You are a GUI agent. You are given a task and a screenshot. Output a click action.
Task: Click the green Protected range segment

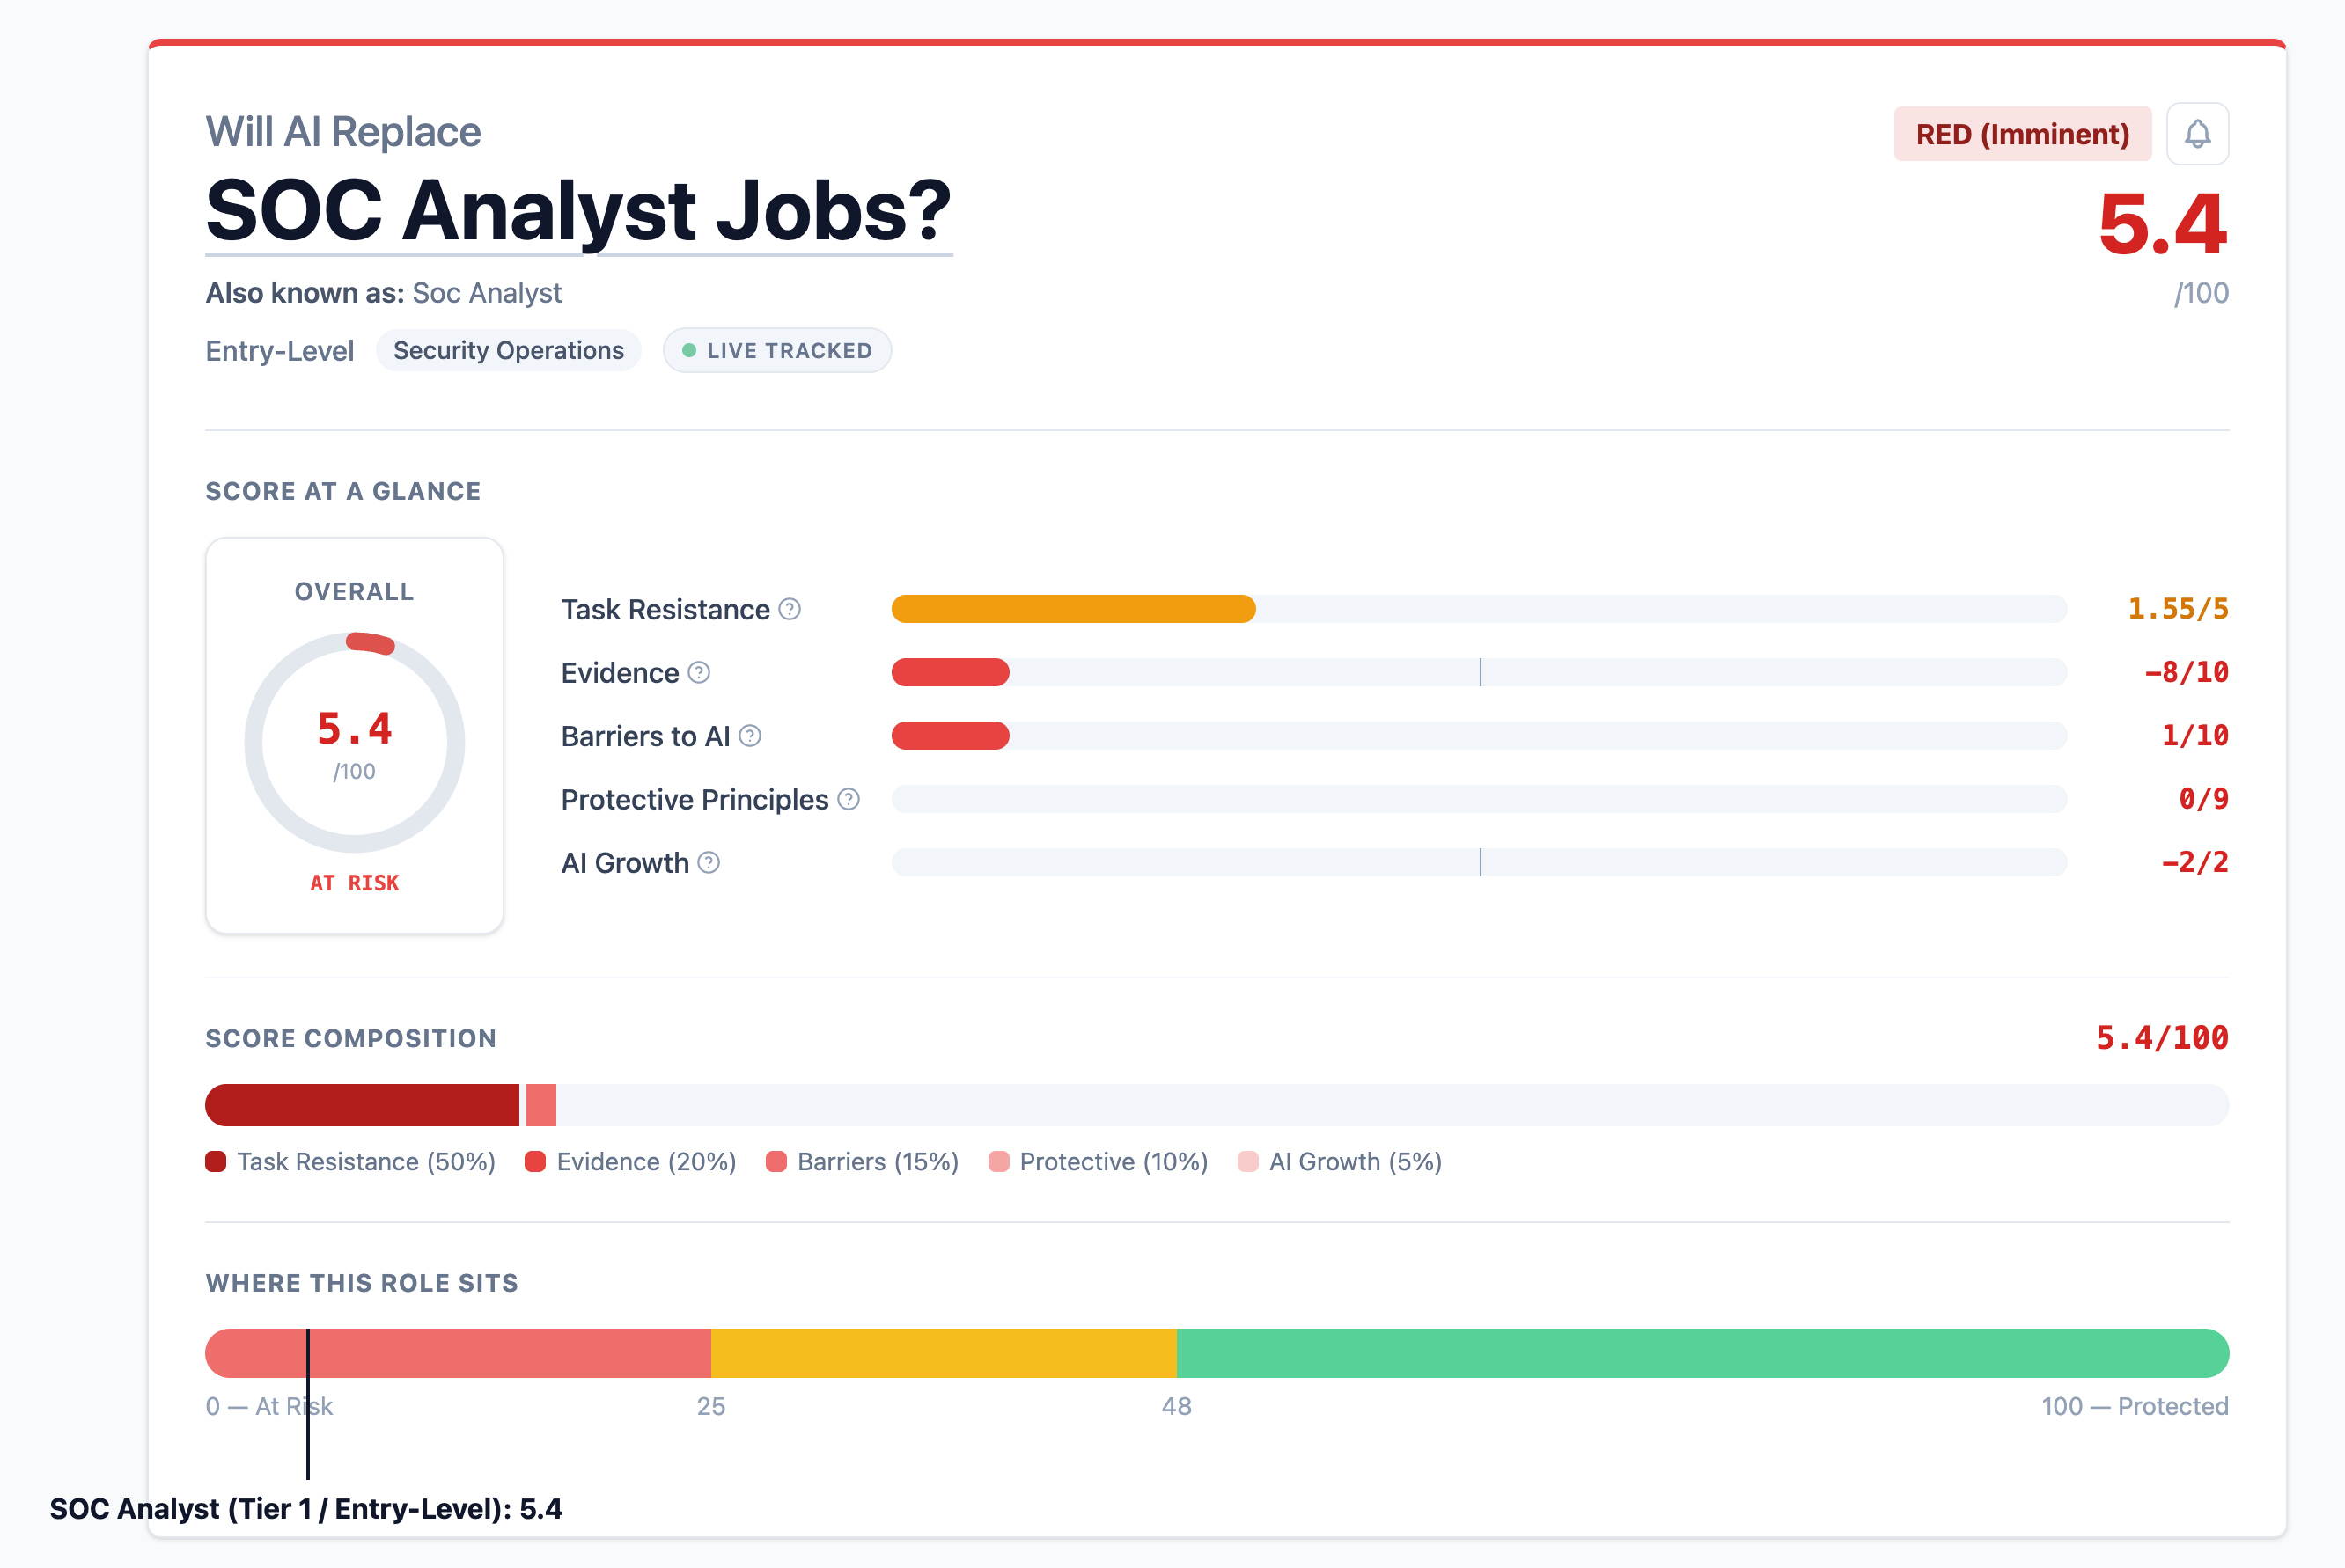(1702, 1353)
